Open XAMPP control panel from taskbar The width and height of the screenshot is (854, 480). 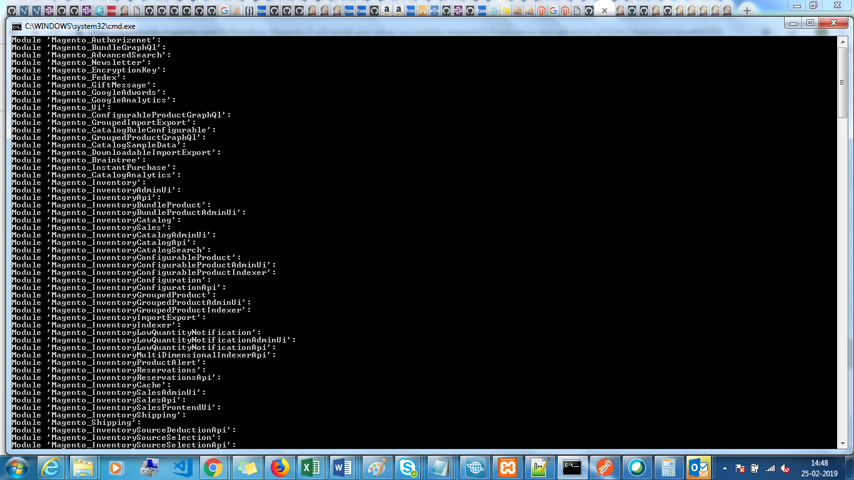[507, 467]
